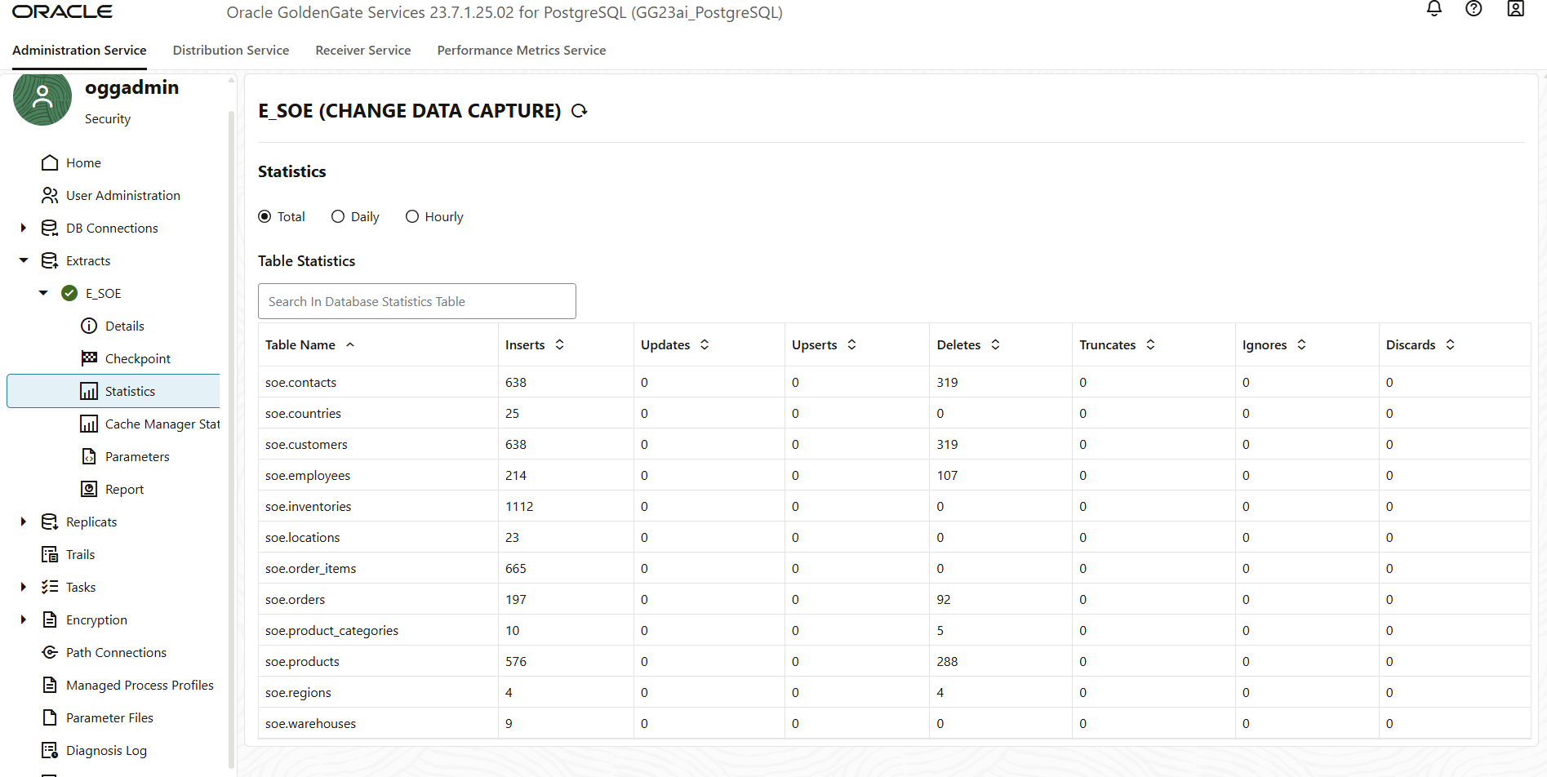Click the Search In Database Statistics Table field
The image size is (1547, 777).
(416, 302)
